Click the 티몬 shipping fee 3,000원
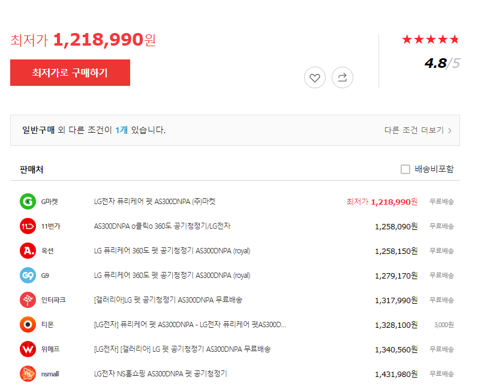 coord(444,325)
